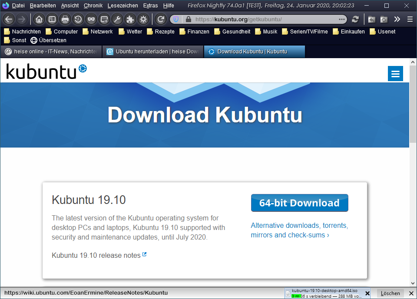This screenshot has width=417, height=299.
Task: Click the scrollbar down arrow
Action: tap(413, 283)
